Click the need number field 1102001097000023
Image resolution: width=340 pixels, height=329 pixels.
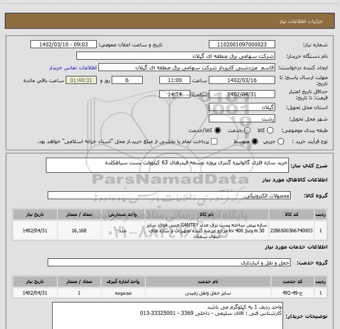click(x=242, y=45)
